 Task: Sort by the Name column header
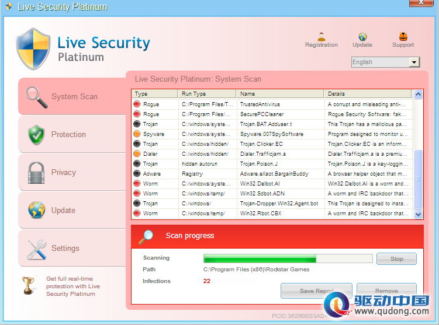(x=280, y=93)
